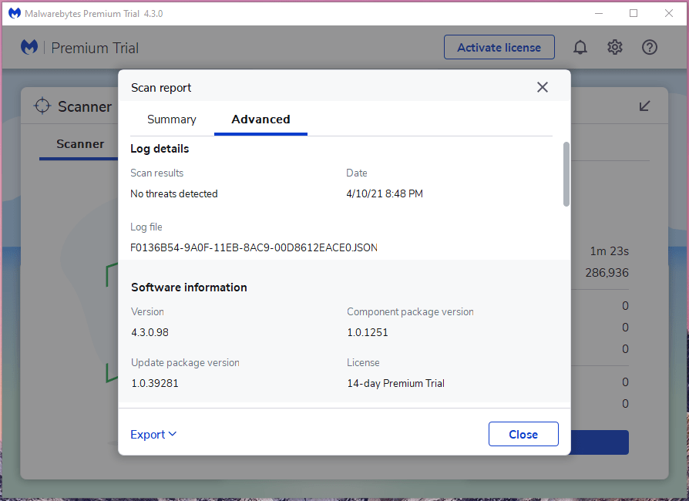The width and height of the screenshot is (689, 501).
Task: Click the version value 4.3.0.98
Action: click(x=150, y=332)
